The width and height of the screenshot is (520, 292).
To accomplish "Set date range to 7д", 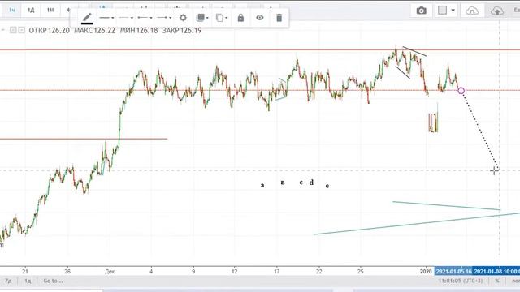I will click(8, 281).
